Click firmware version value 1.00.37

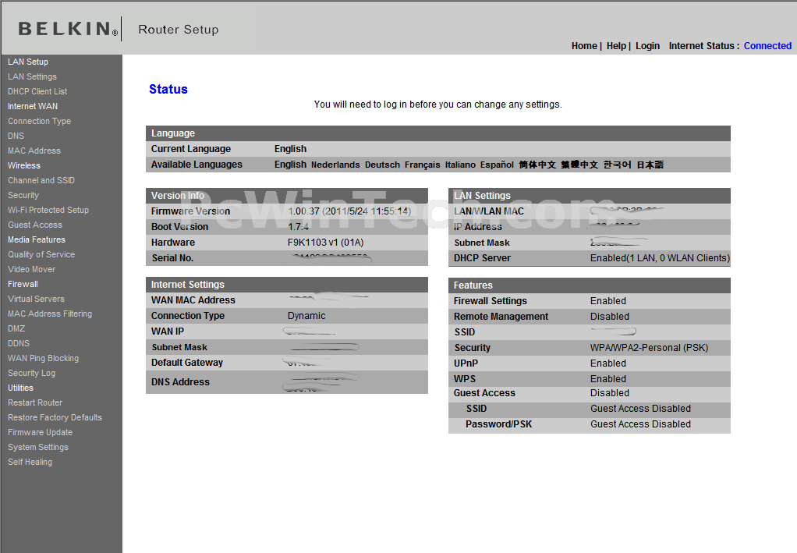click(349, 211)
